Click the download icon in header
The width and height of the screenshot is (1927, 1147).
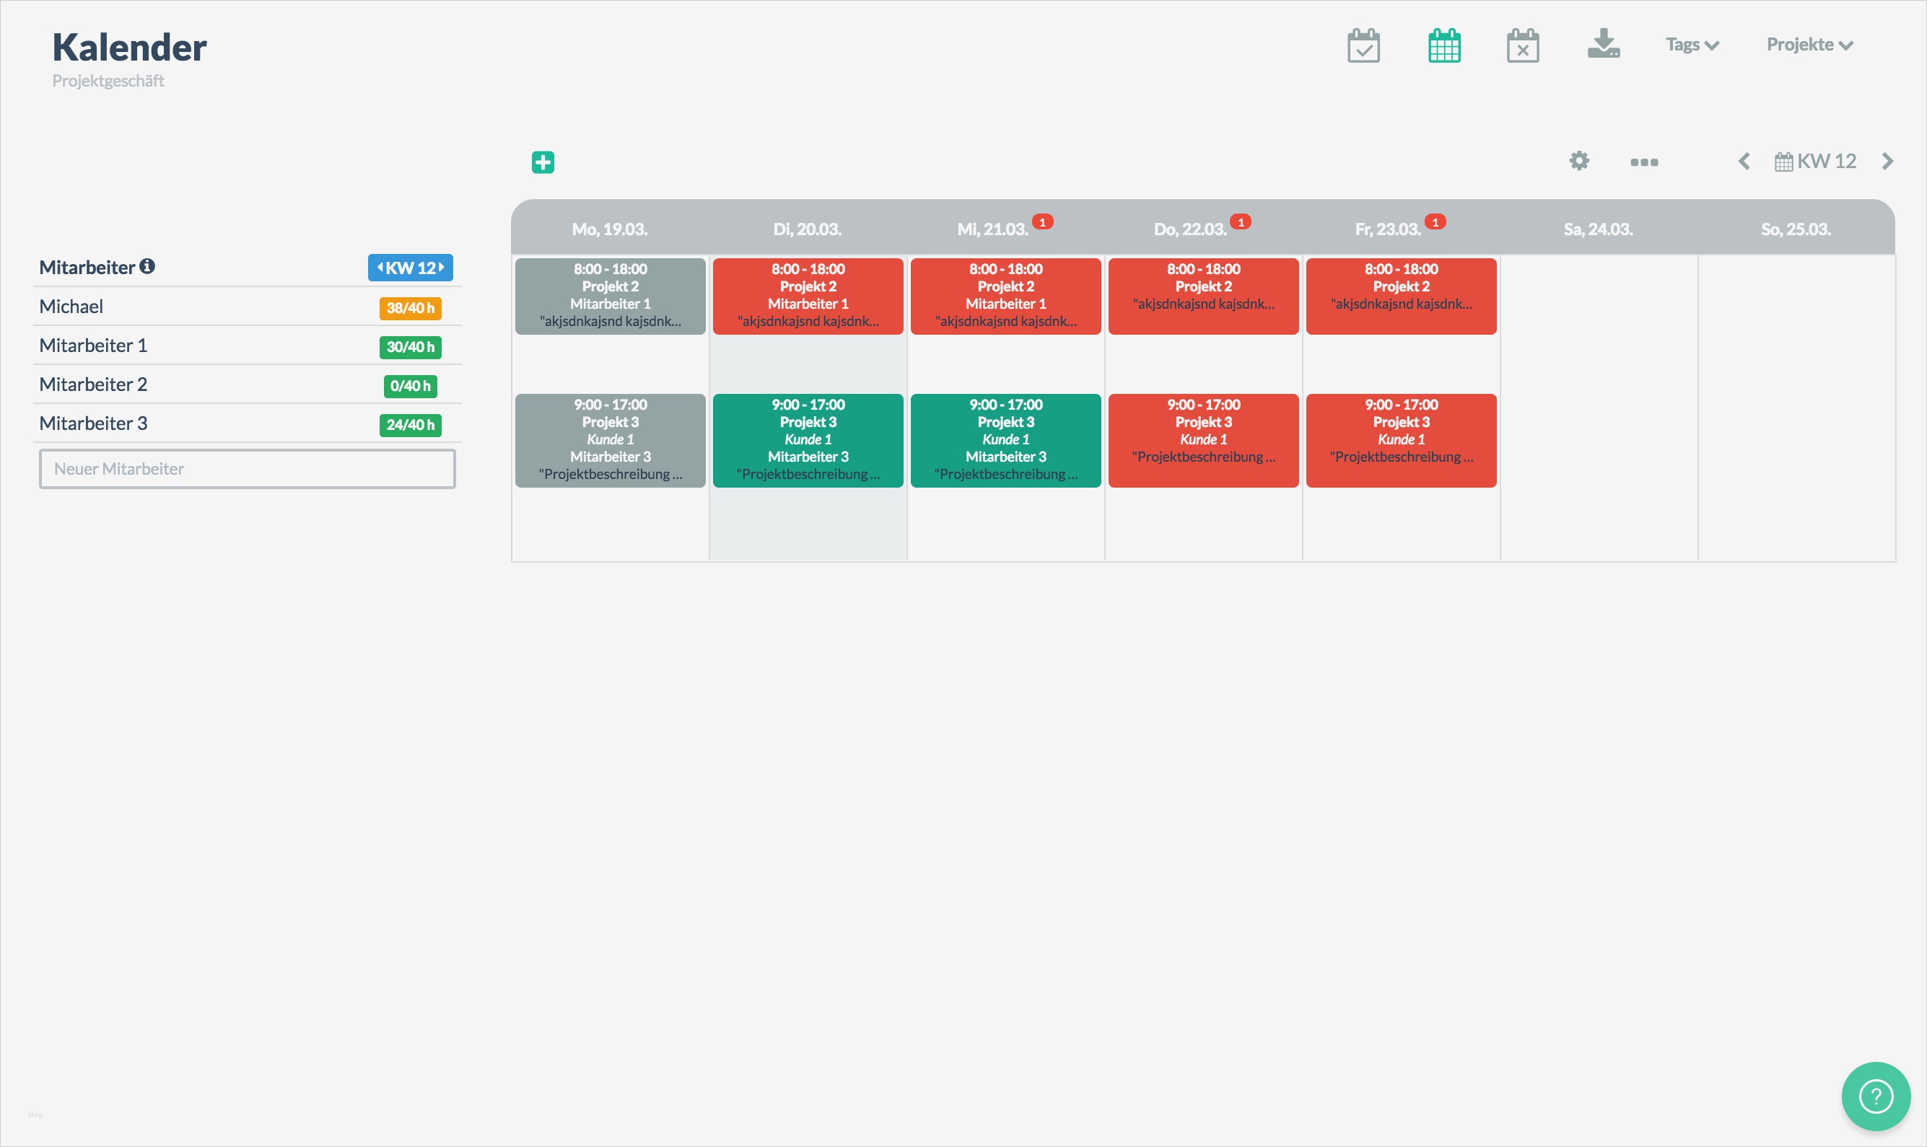tap(1604, 44)
